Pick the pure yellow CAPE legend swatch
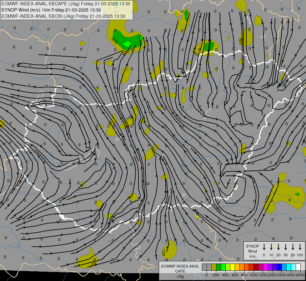 233,267
